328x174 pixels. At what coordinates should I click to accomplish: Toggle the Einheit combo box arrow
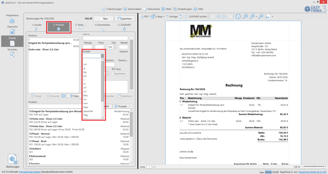[x=102, y=56]
